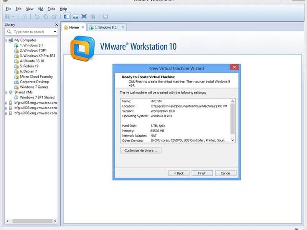Open the Edit menu

18,9
